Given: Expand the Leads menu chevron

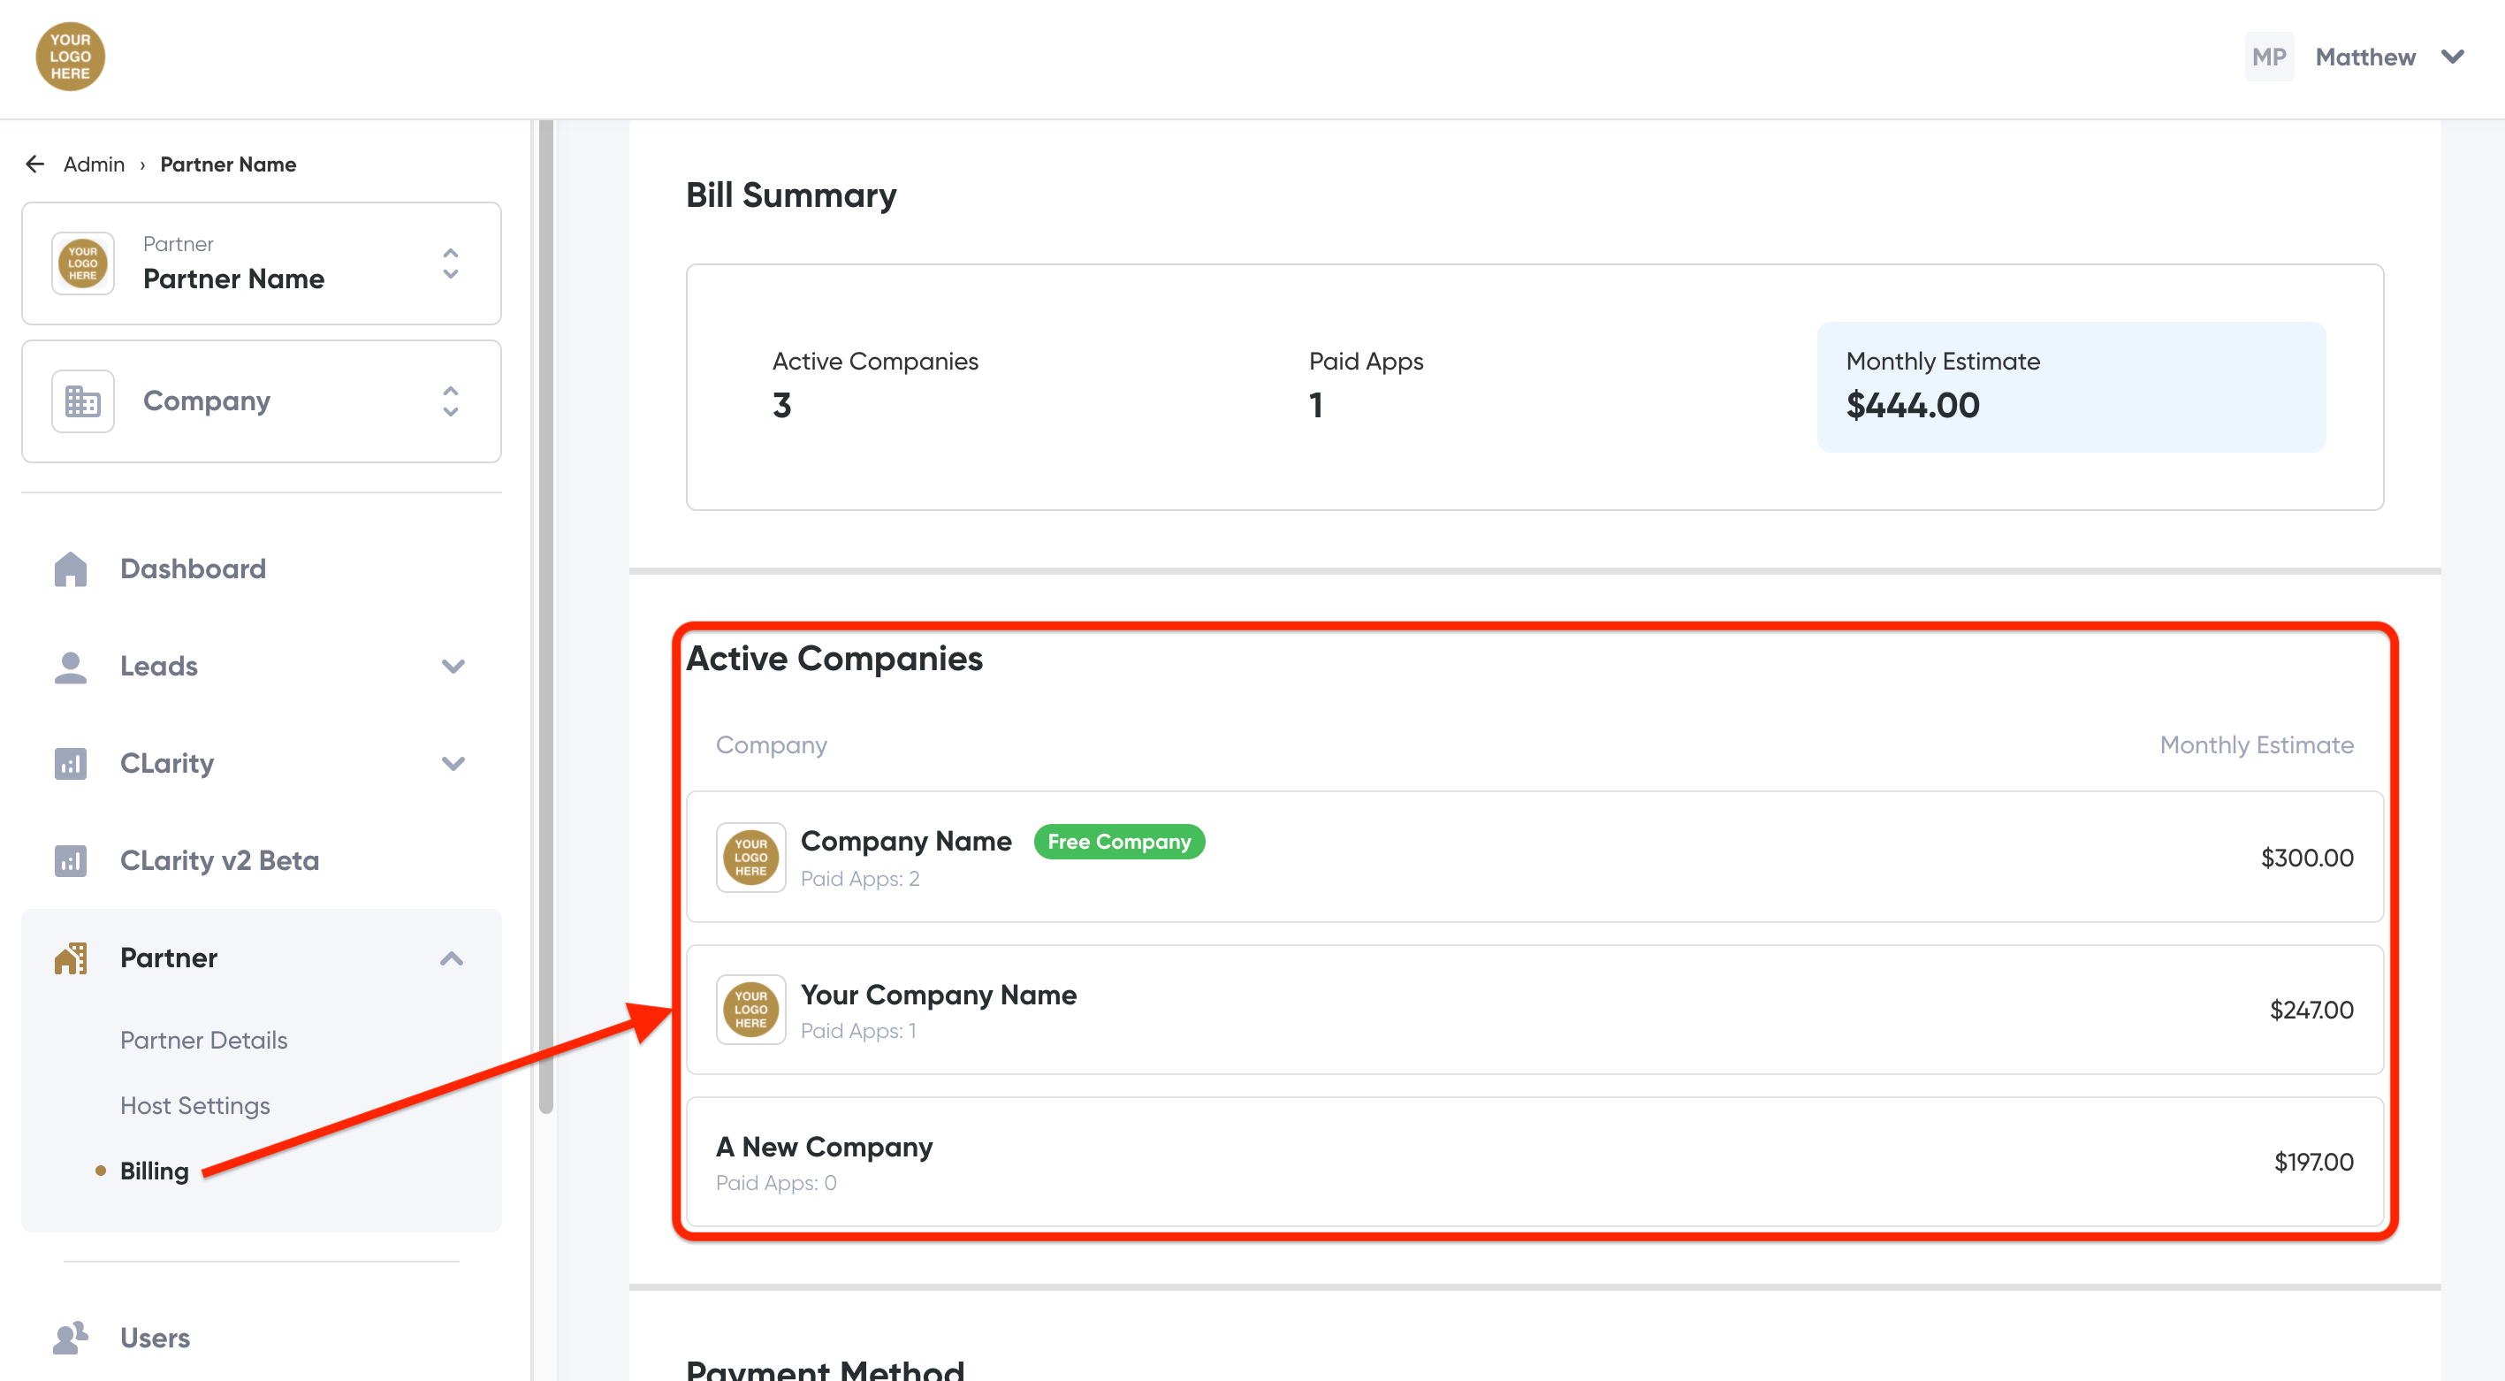Looking at the screenshot, I should pos(453,667).
